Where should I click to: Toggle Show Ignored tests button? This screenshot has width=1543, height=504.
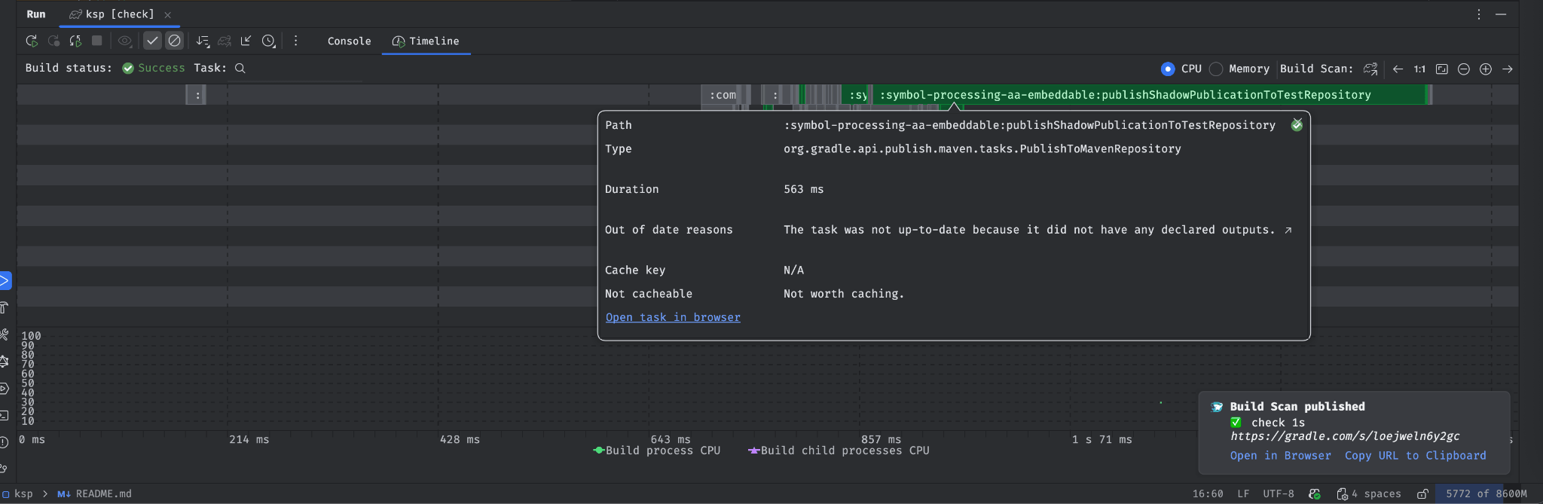[174, 41]
